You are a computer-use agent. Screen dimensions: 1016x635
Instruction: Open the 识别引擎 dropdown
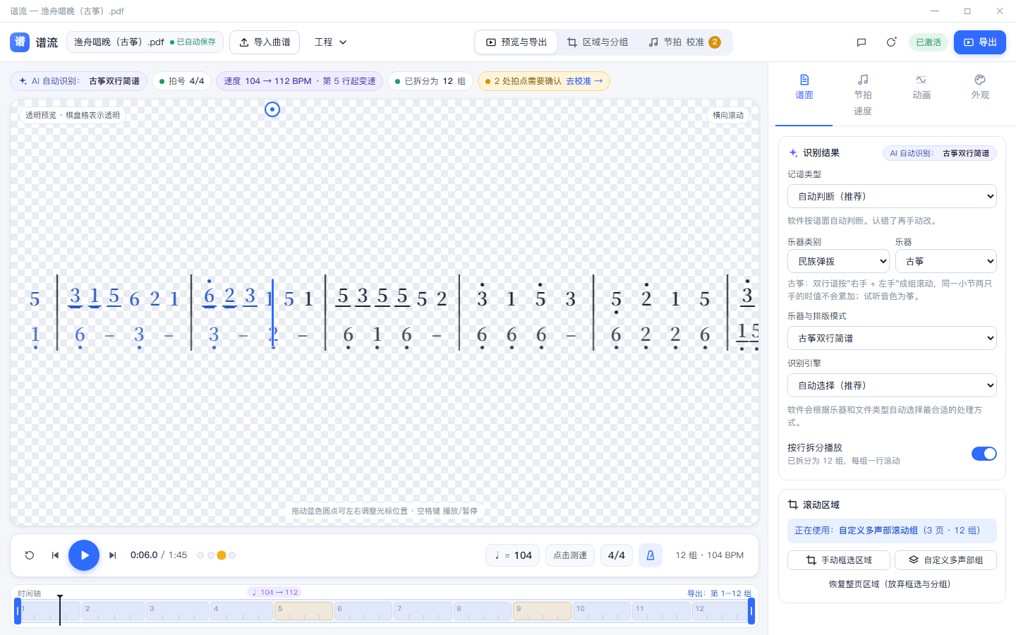click(x=892, y=385)
